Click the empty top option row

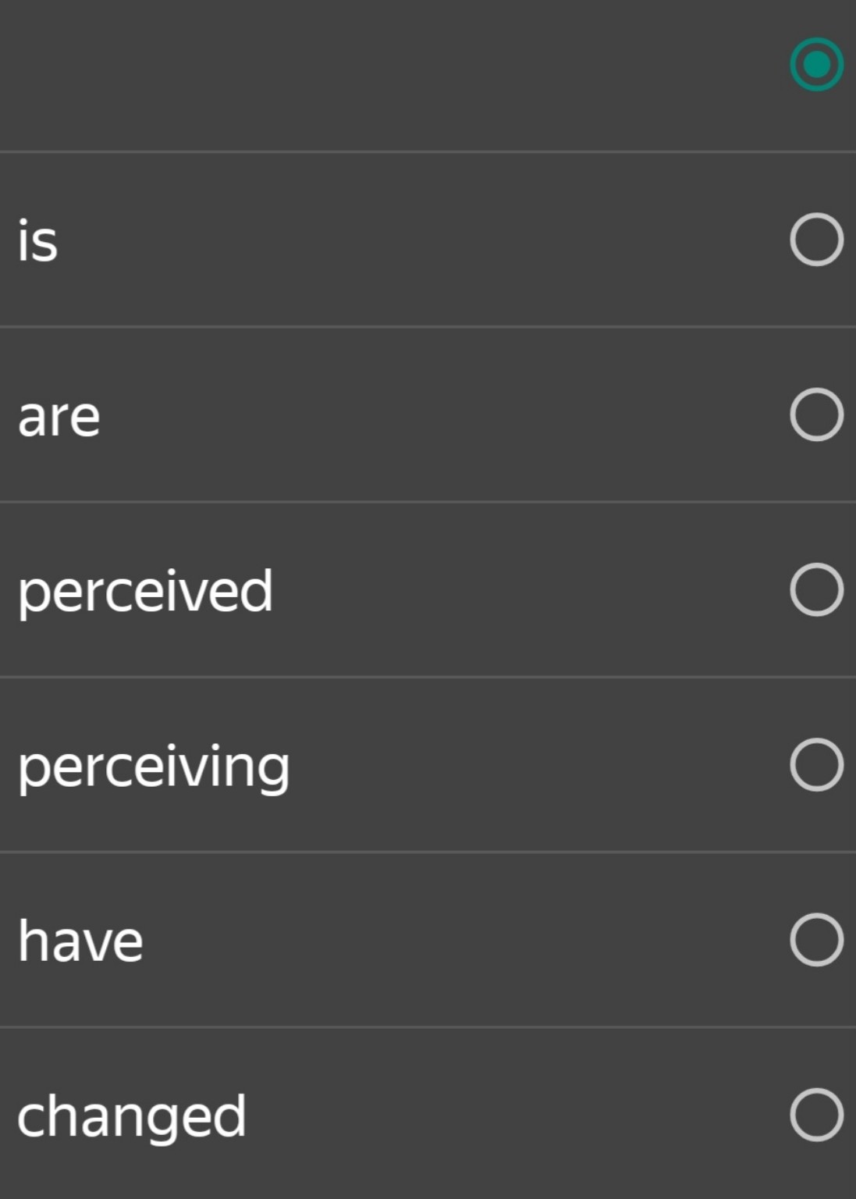point(390,74)
